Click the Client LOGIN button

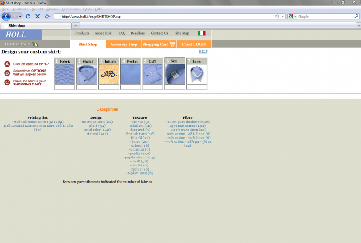(194, 44)
